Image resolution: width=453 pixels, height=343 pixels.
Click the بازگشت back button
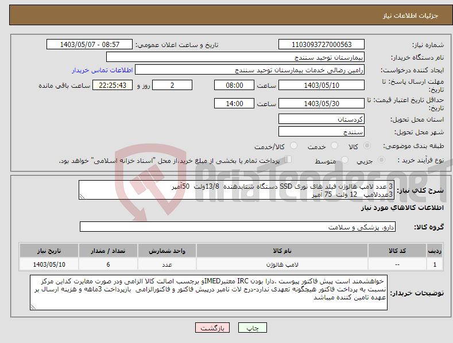212,328
